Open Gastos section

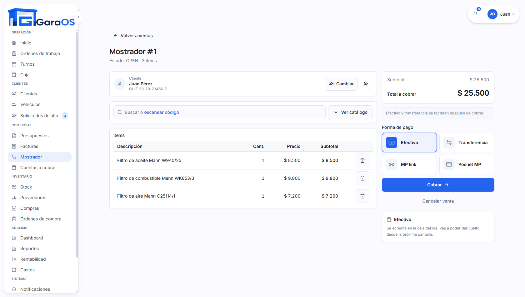click(40, 270)
